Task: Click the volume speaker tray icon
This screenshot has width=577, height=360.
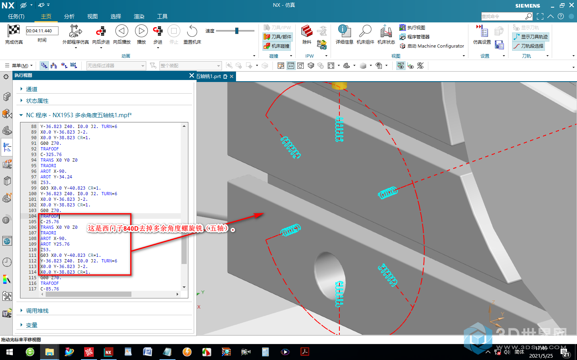Action: click(506, 352)
